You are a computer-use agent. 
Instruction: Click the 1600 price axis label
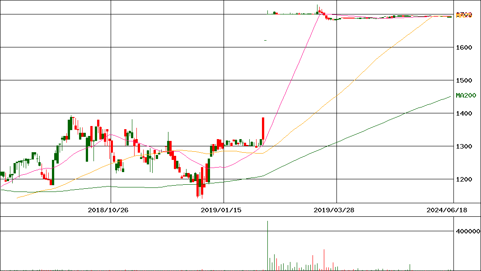coord(464,47)
